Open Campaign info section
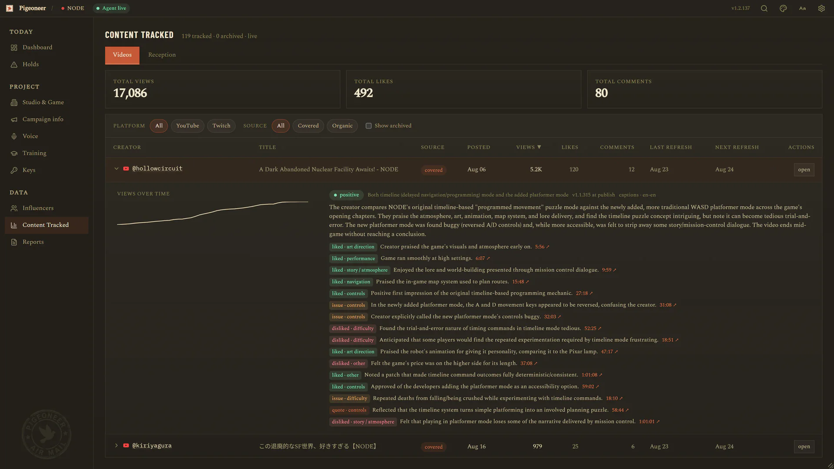The width and height of the screenshot is (834, 469). [46, 119]
